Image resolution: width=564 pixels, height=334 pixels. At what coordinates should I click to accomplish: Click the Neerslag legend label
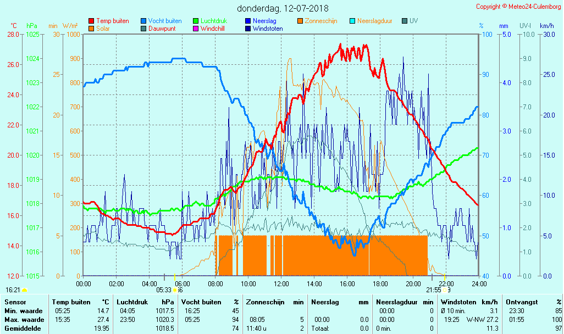coord(264,21)
